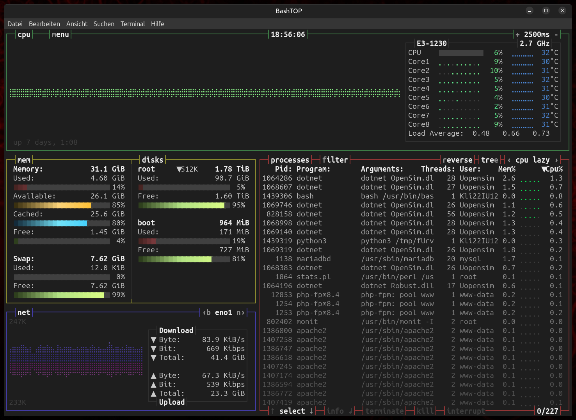Click the down arrow next to select
Viewport: 576px width, 420px height.
pyautogui.click(x=311, y=411)
